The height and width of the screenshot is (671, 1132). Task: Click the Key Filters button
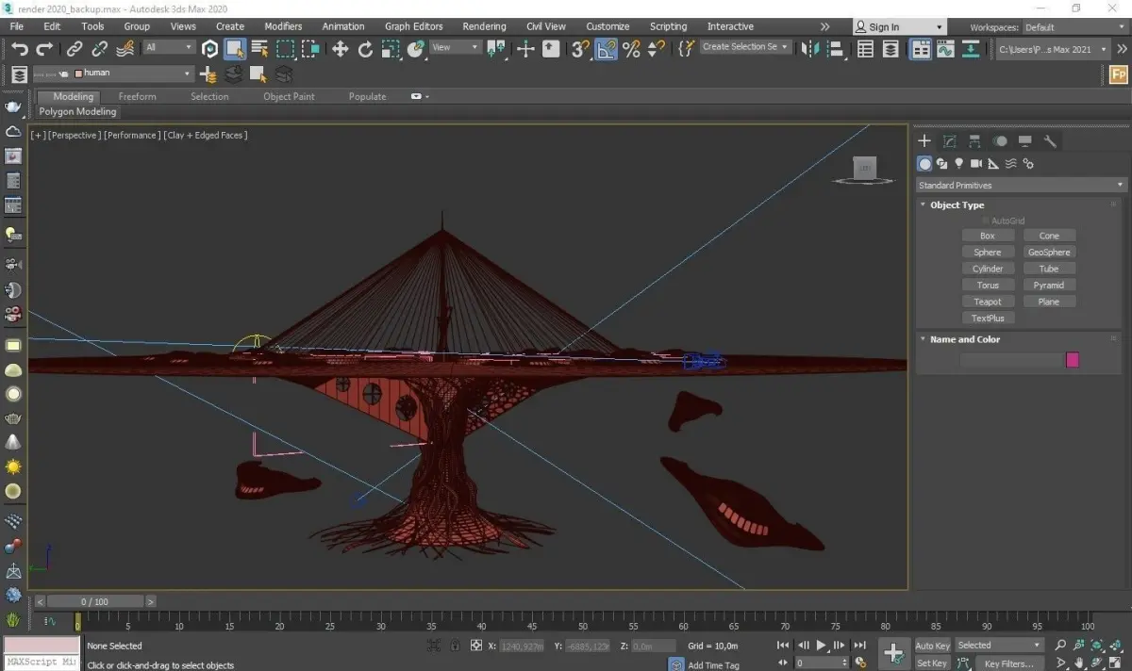click(1007, 663)
